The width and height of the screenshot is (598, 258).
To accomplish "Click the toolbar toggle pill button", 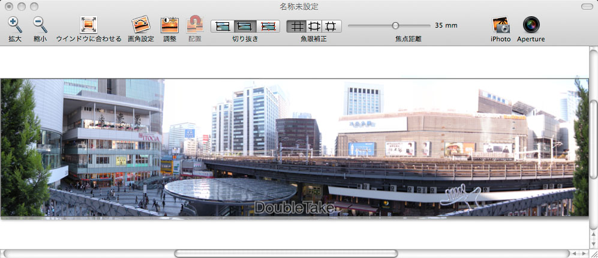I will pos(586,7).
